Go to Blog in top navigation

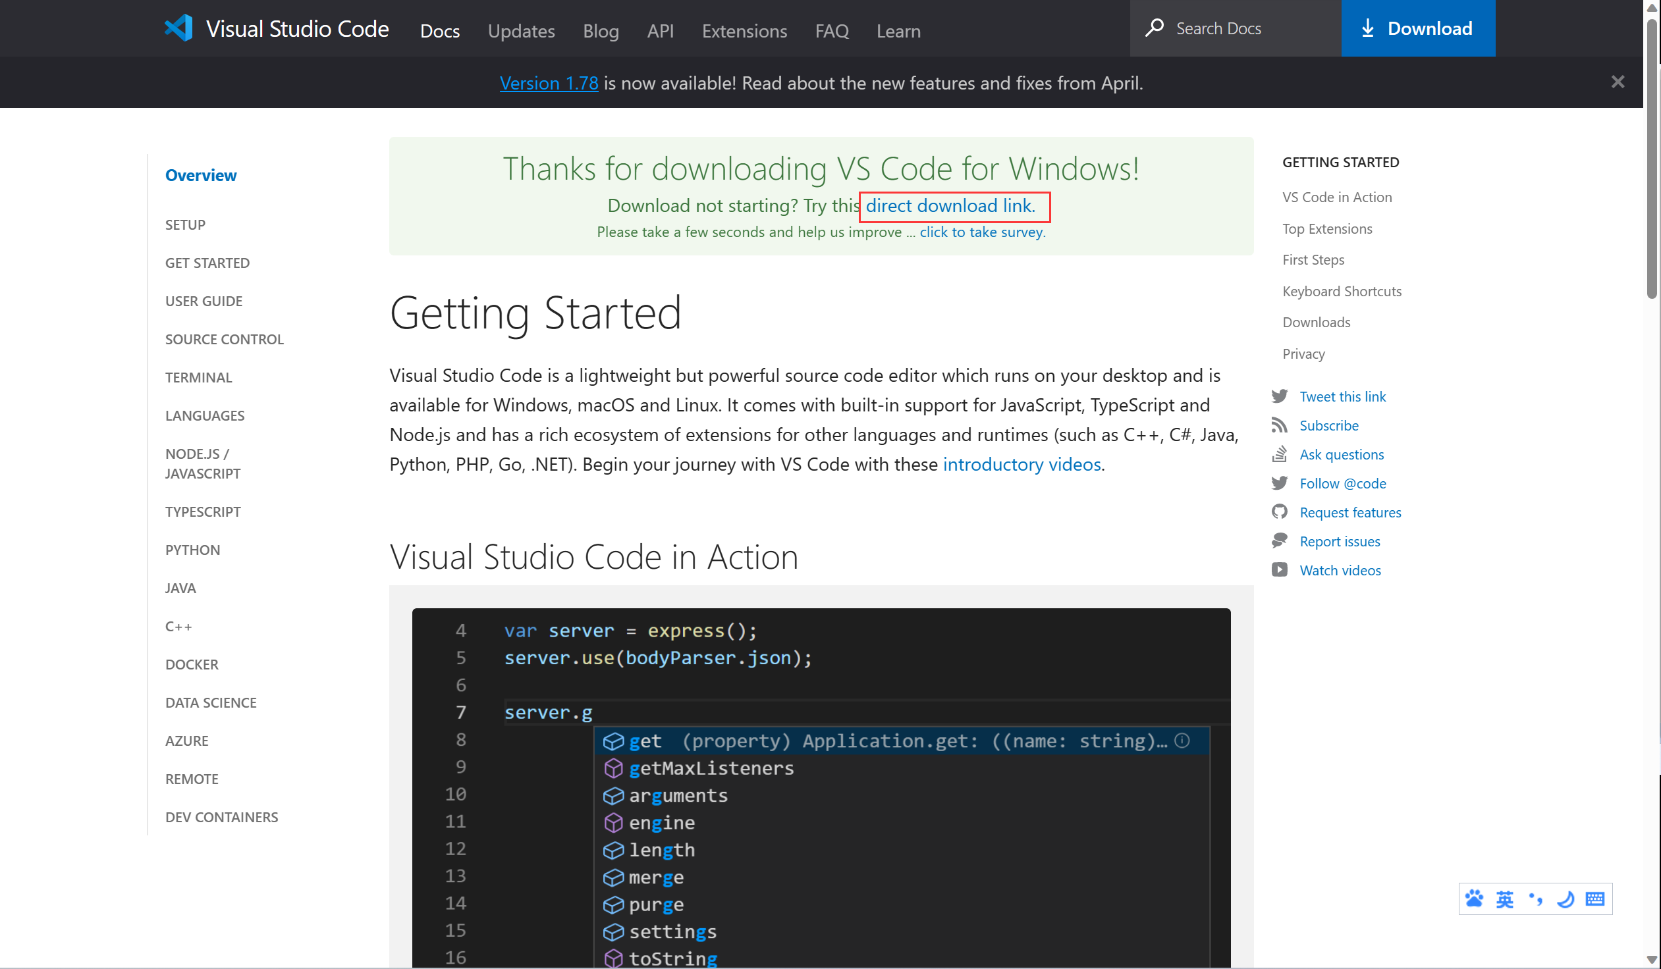(601, 31)
